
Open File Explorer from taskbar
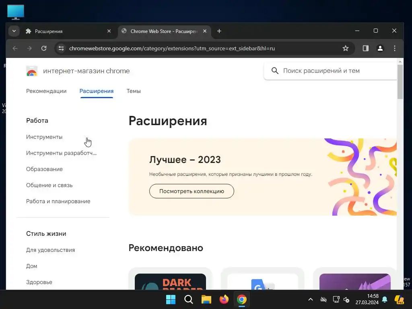coord(206,299)
